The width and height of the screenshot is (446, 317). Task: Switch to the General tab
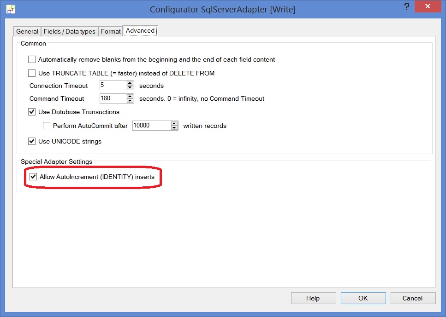point(26,31)
